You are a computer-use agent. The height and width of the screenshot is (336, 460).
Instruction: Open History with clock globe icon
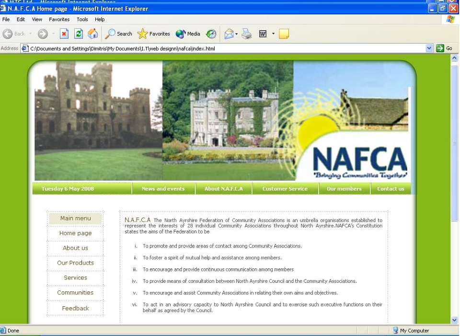(211, 34)
